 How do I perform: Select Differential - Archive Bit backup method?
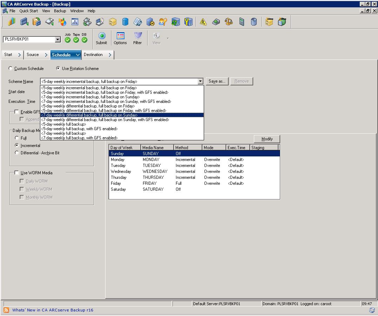point(17,153)
